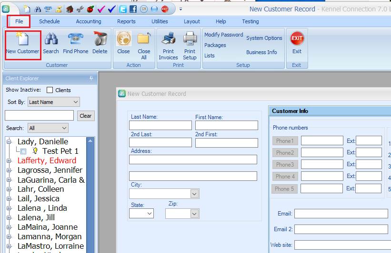The height and width of the screenshot is (253, 391).
Task: Enable the Show Inactive Clients checkbox
Action: [50, 90]
